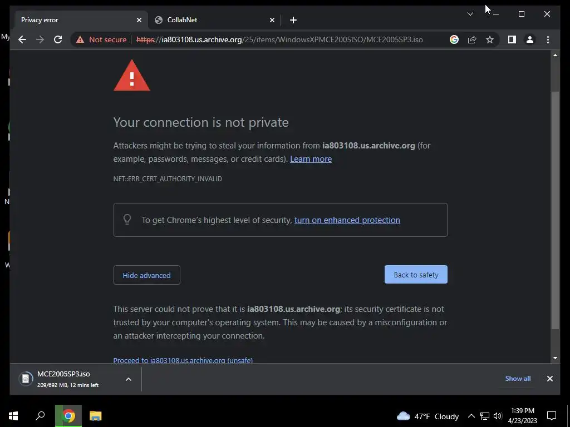570x427 pixels.
Task: Reload the current page
Action: [58, 39]
